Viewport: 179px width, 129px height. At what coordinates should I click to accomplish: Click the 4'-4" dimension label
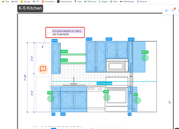coord(32,93)
